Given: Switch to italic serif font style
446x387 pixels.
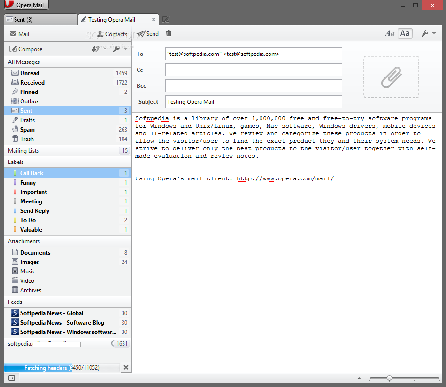Looking at the screenshot, I should (x=390, y=33).
